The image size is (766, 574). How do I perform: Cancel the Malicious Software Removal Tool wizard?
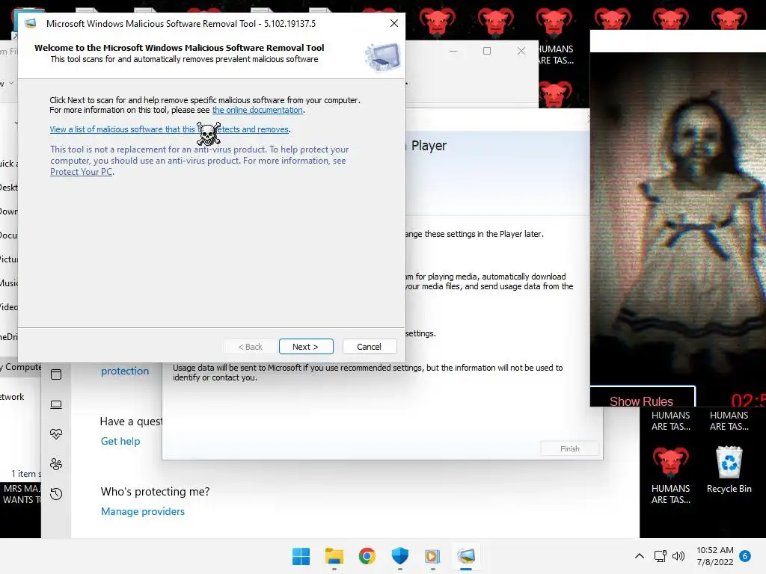(369, 347)
